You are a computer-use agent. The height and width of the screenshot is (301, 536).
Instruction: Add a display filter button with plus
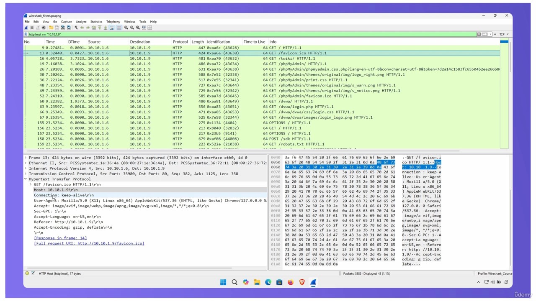[495, 34]
